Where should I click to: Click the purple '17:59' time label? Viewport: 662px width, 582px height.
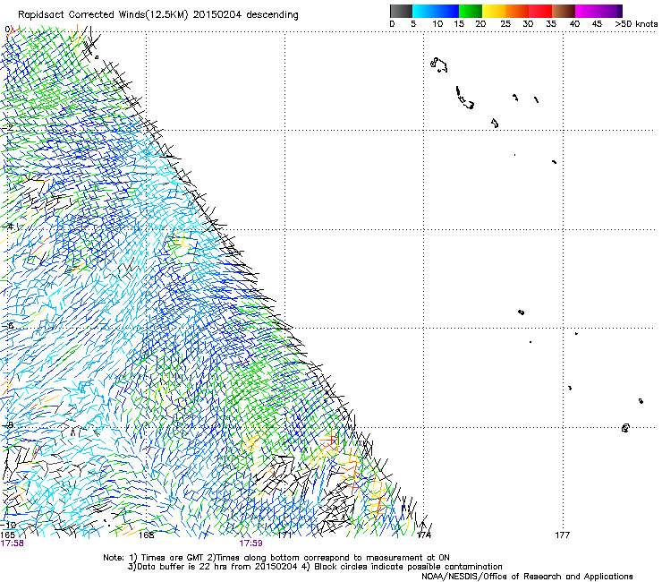coord(250,543)
